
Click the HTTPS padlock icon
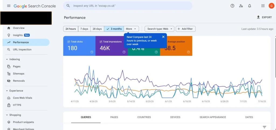tap(9, 105)
